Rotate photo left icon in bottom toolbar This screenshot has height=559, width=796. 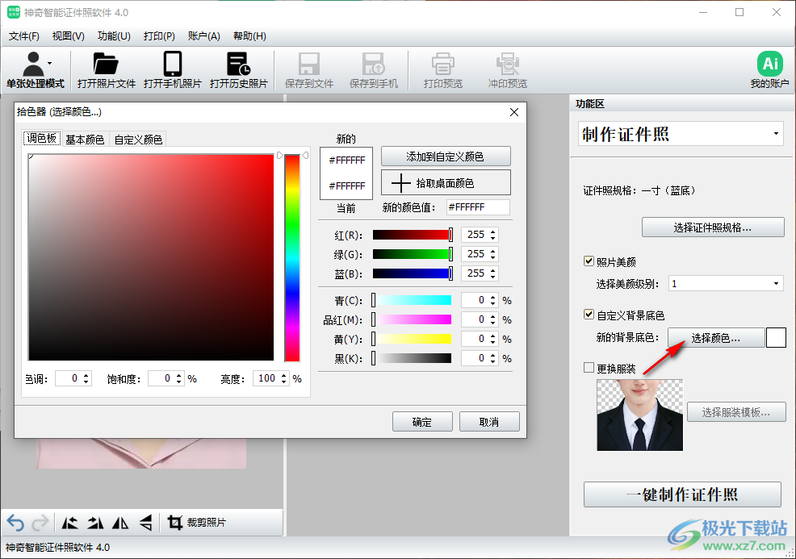pyautogui.click(x=69, y=522)
